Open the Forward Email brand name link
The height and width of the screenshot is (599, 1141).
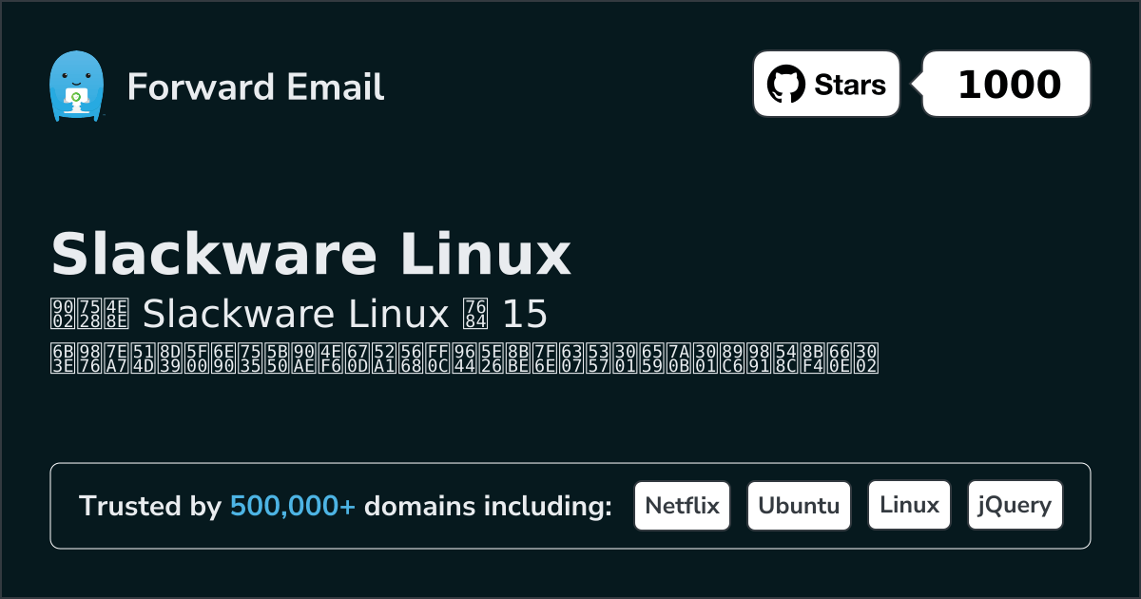[256, 87]
